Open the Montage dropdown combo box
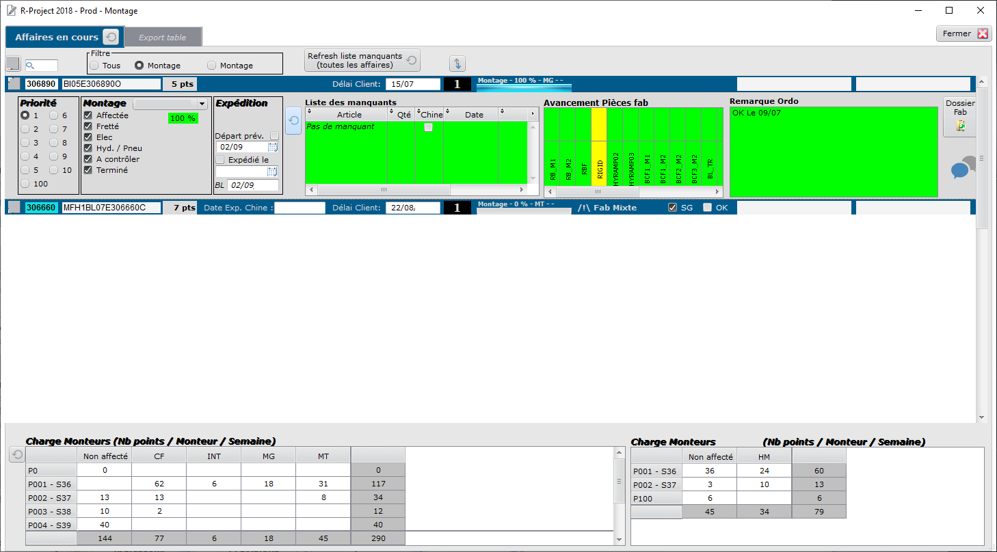The width and height of the screenshot is (997, 552). [x=170, y=104]
